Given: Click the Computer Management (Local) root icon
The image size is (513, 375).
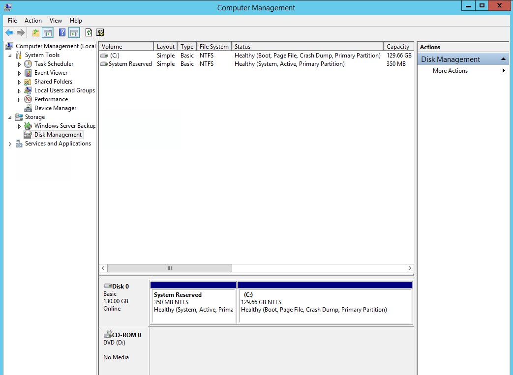Looking at the screenshot, I should point(10,46).
